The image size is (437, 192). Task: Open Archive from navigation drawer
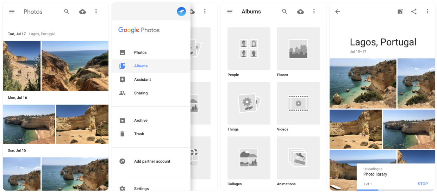click(151, 120)
